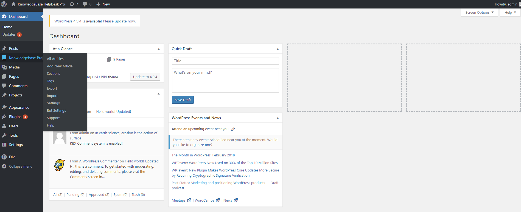Screen dimensions: 521x212
Task: Click the Collapse menu arrow icon
Action: point(4,166)
